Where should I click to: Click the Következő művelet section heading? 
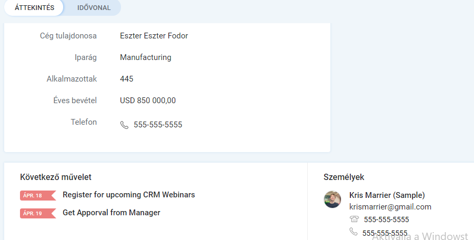(56, 177)
